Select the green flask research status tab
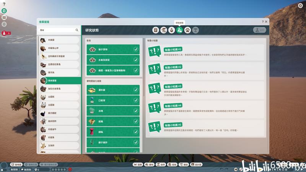This screenshot has width=306, height=172. (179, 30)
